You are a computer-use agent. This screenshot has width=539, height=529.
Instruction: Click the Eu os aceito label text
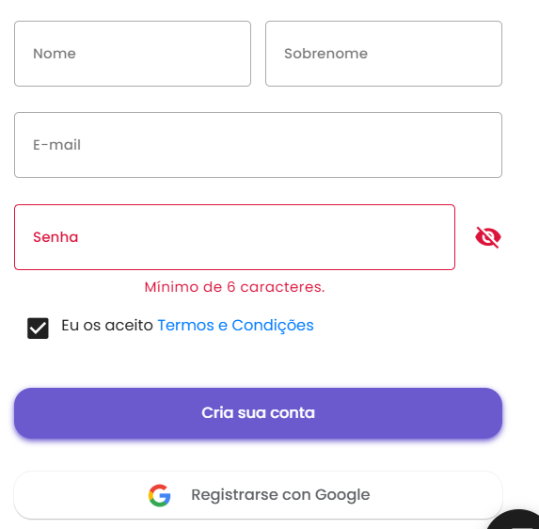tap(107, 326)
